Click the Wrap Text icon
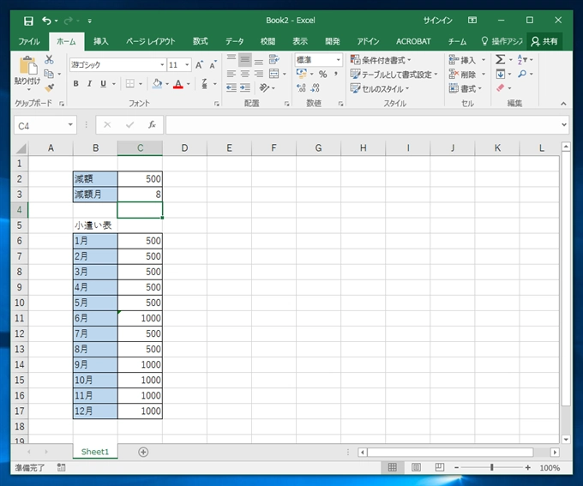The height and width of the screenshot is (486, 583). tap(274, 59)
